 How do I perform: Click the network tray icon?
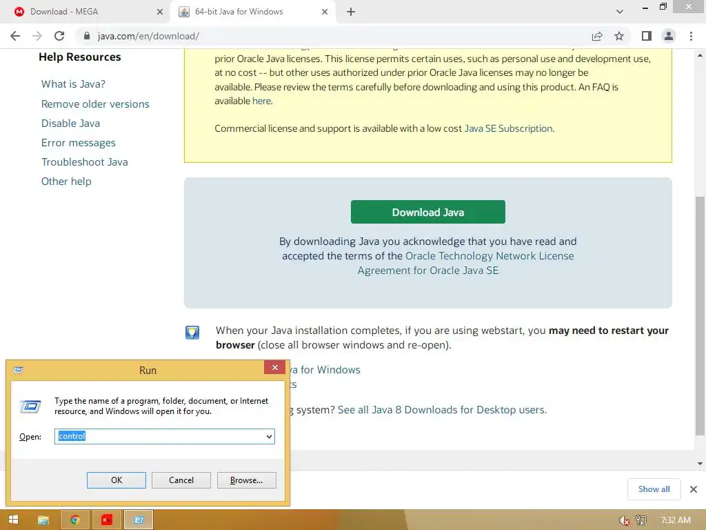[x=641, y=520]
